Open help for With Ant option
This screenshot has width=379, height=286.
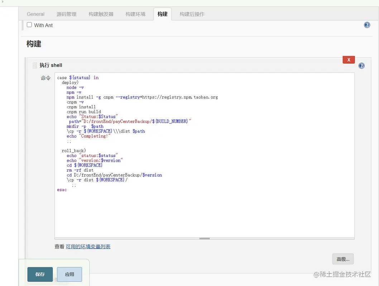367,25
